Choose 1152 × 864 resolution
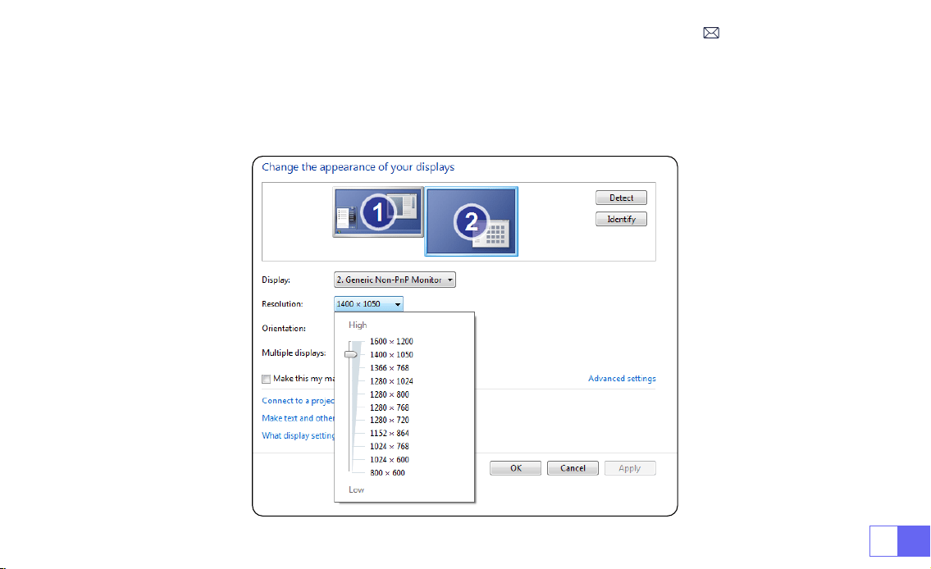The width and height of the screenshot is (931, 569). [390, 433]
